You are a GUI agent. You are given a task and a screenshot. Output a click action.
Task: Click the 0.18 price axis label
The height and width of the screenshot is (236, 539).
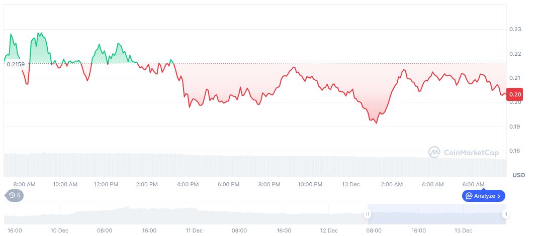pyautogui.click(x=515, y=151)
